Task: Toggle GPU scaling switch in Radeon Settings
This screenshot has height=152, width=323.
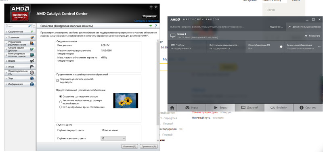Action: (x=281, y=47)
